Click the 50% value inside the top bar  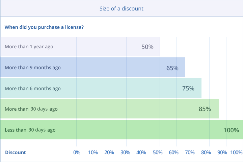click(147, 47)
